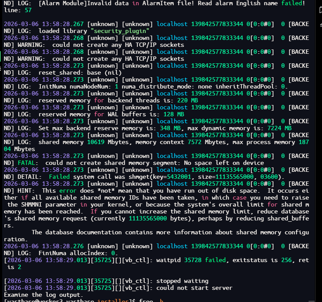
Task: Click the "220 MB" backend threads value
Action: click(x=188, y=101)
